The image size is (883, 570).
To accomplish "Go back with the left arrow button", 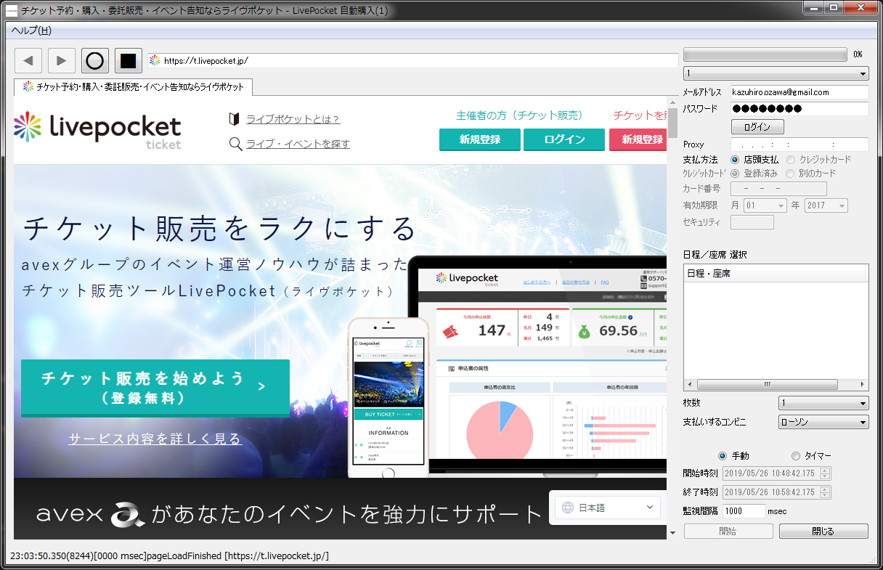I will pos(28,60).
